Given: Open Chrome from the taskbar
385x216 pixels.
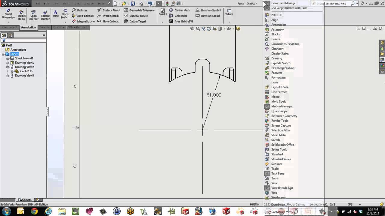Looking at the screenshot, I should [x=34, y=211].
